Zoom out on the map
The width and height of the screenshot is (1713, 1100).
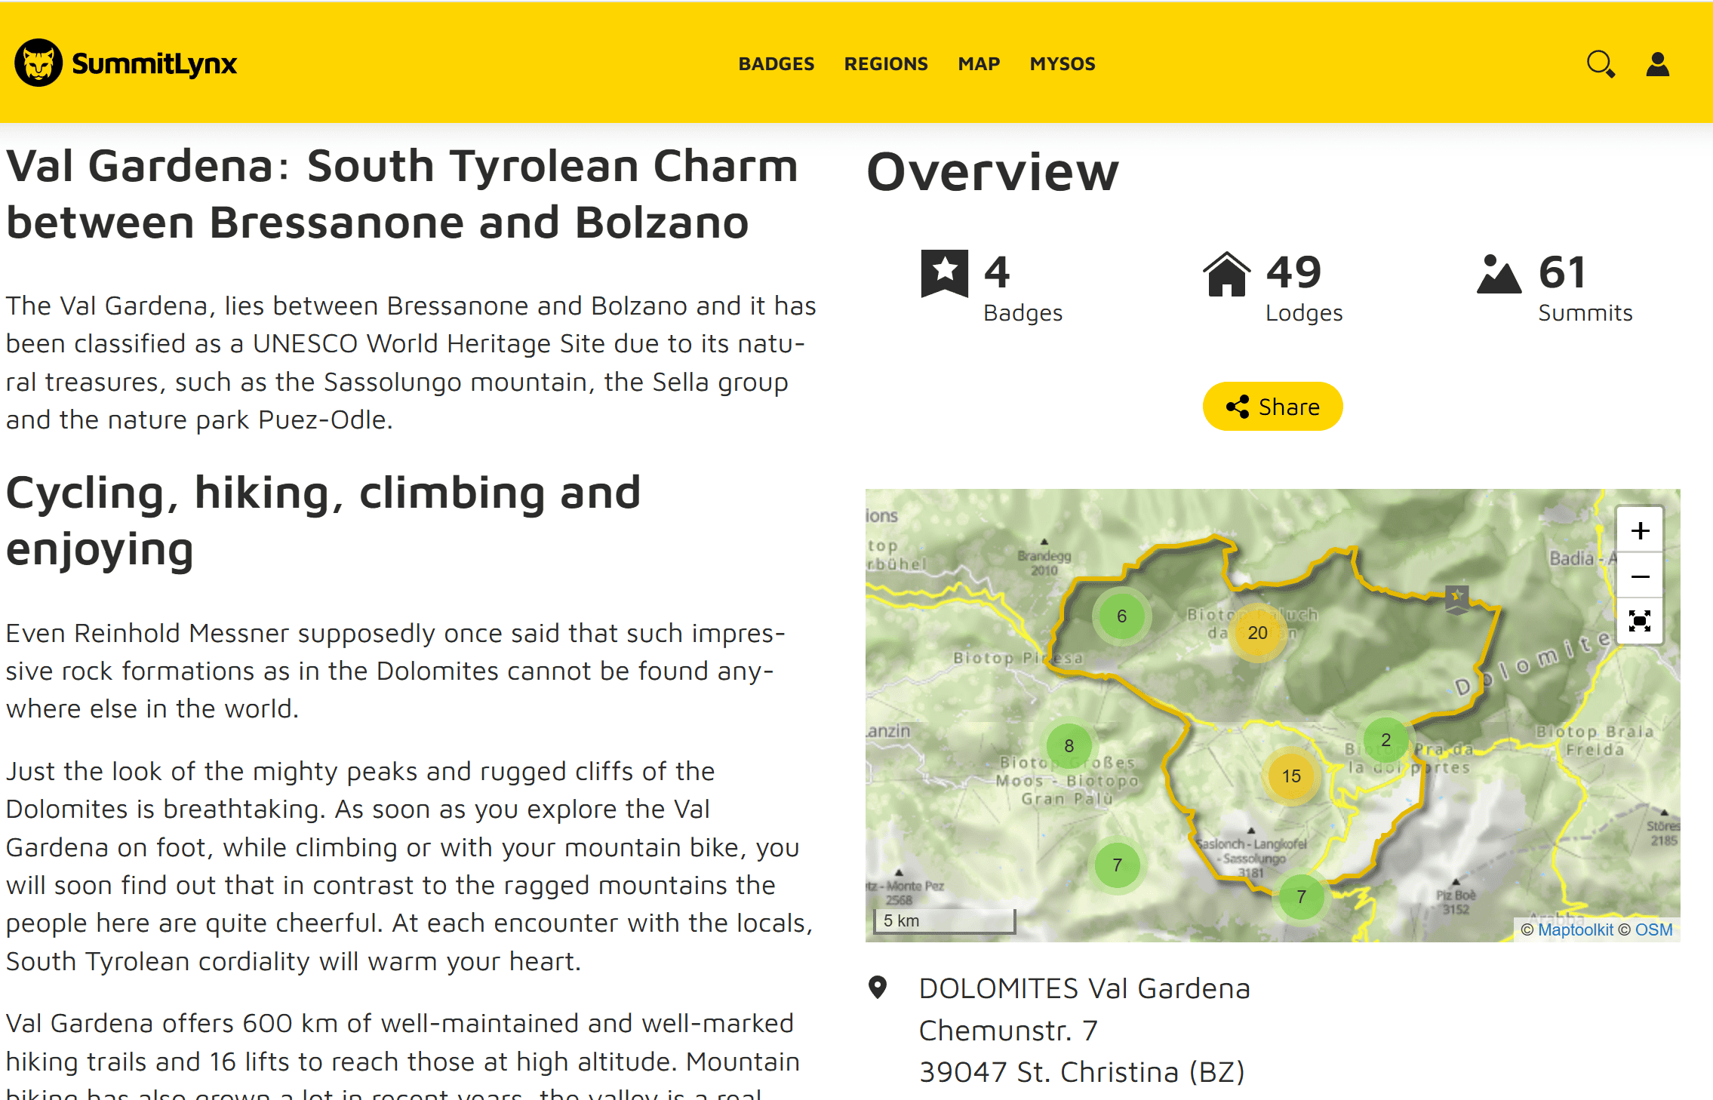(1639, 576)
